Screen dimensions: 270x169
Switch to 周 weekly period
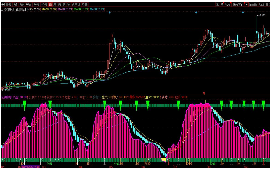pyautogui.click(x=55, y=4)
